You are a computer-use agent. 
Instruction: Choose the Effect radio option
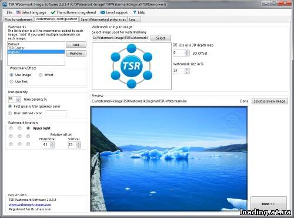click(41, 75)
